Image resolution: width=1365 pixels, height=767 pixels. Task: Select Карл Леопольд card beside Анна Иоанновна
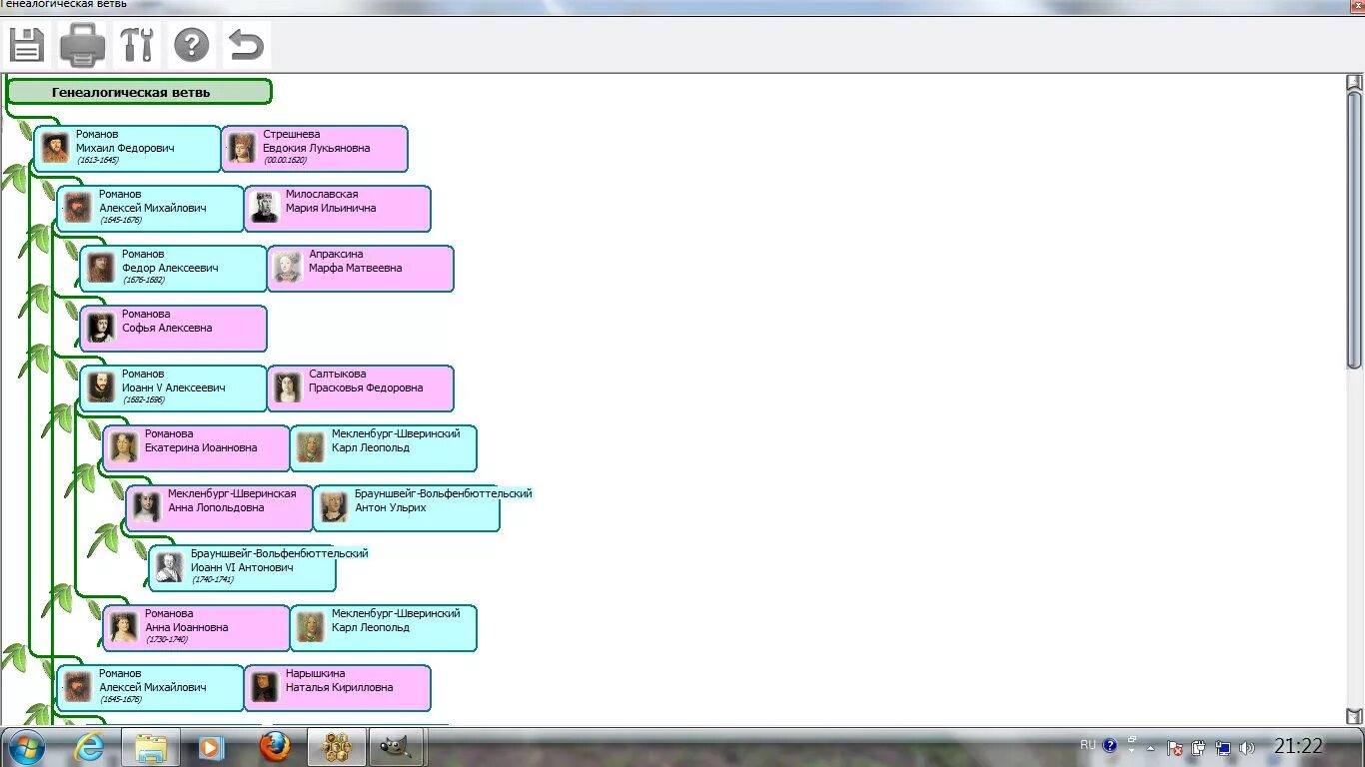(x=384, y=628)
